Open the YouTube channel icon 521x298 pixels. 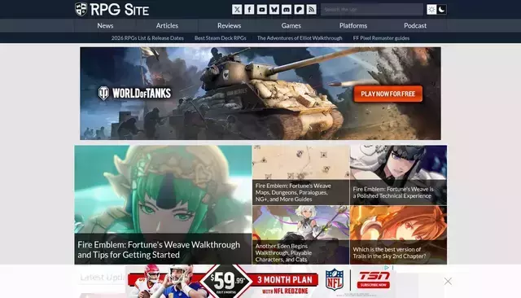click(x=262, y=9)
